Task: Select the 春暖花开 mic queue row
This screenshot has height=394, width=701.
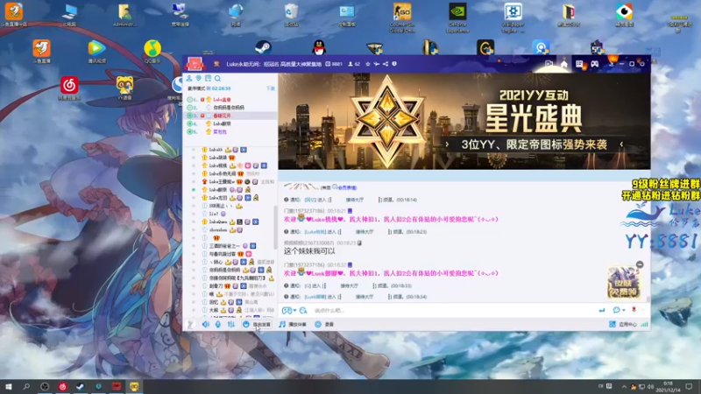Action: coord(230,116)
